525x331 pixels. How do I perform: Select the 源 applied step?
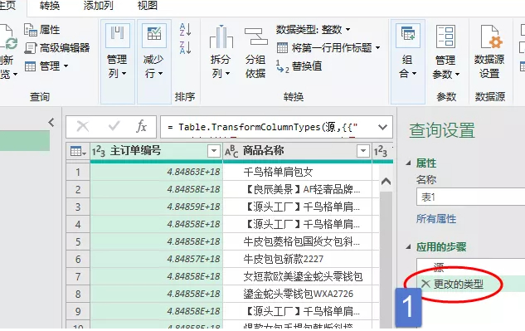click(439, 267)
